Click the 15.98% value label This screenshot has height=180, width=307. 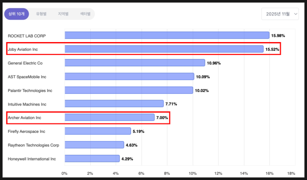click(x=278, y=36)
